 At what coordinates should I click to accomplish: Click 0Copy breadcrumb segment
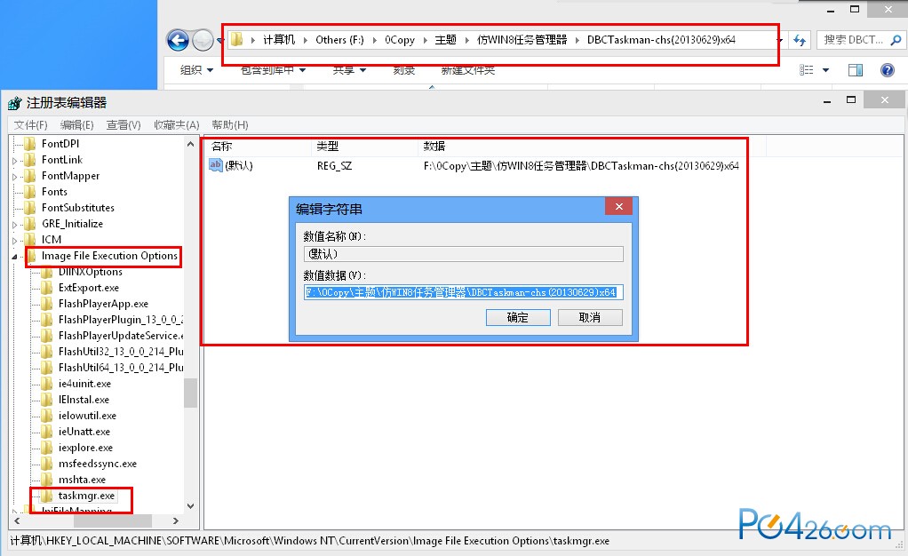(x=400, y=39)
